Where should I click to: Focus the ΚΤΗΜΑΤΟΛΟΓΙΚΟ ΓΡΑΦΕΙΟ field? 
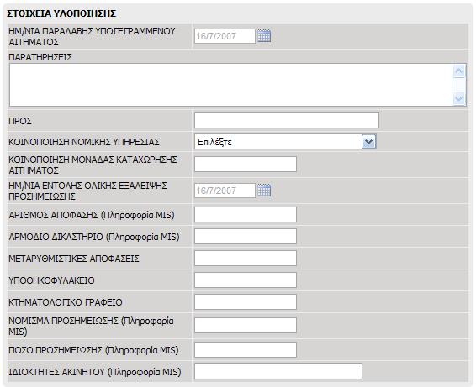(246, 302)
